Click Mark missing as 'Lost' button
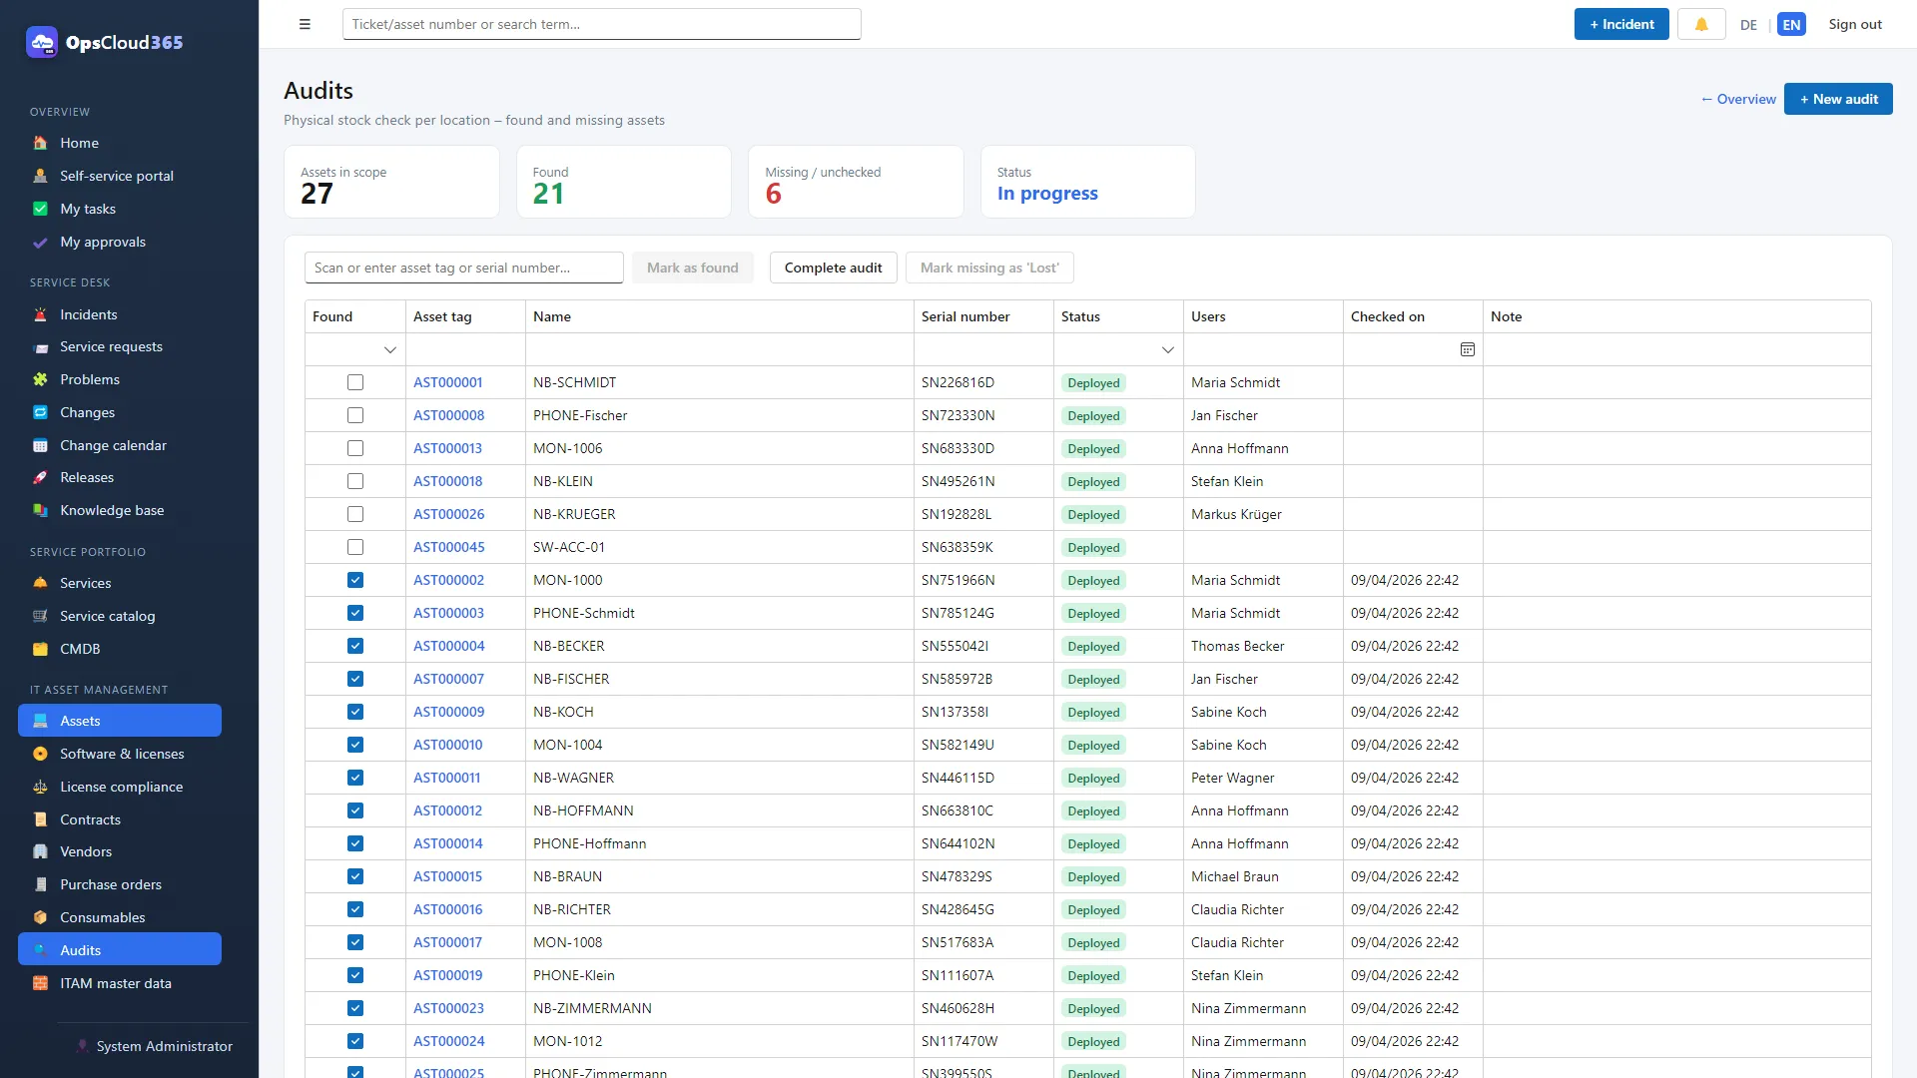 [989, 268]
